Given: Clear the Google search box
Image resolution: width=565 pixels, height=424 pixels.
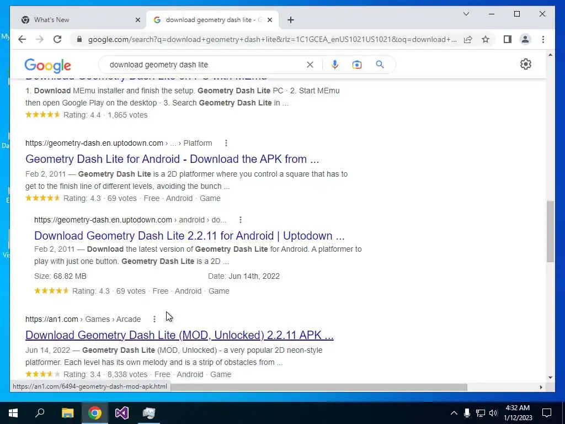Looking at the screenshot, I should click(x=310, y=65).
